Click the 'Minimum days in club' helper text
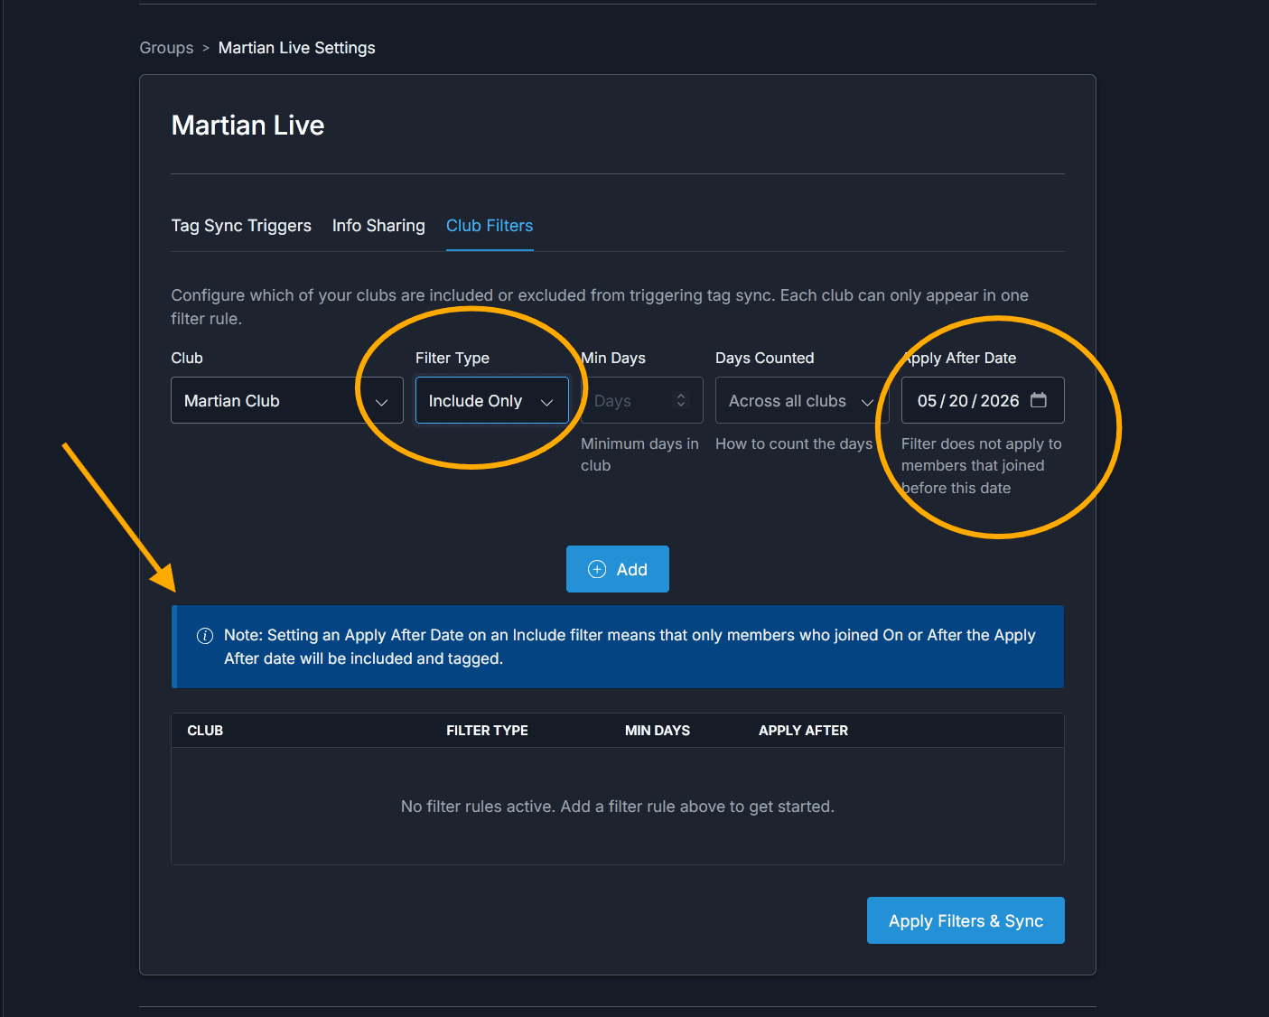This screenshot has width=1269, height=1017. [x=639, y=454]
